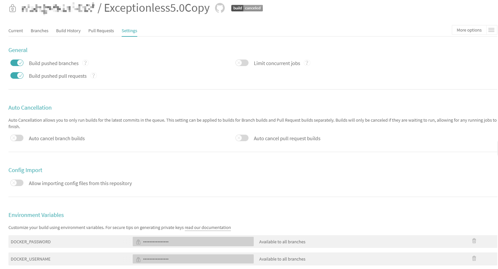
Task: Allow importing config files toggle
Action: (x=17, y=183)
